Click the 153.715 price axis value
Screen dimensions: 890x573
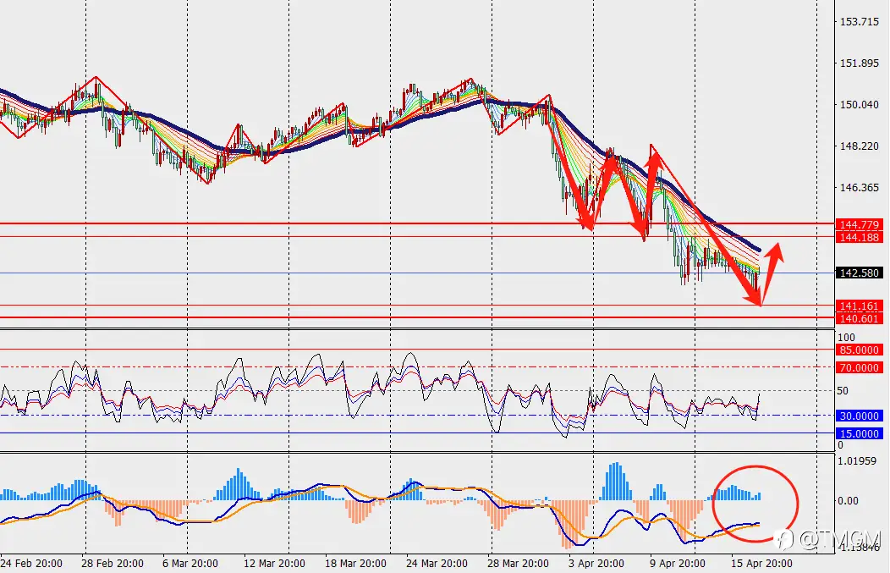[x=860, y=21]
